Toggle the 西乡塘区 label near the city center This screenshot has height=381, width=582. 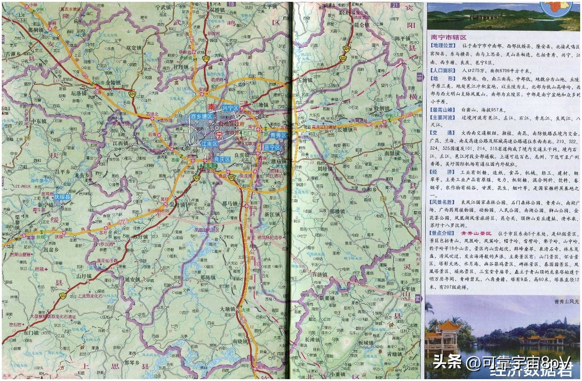point(202,116)
